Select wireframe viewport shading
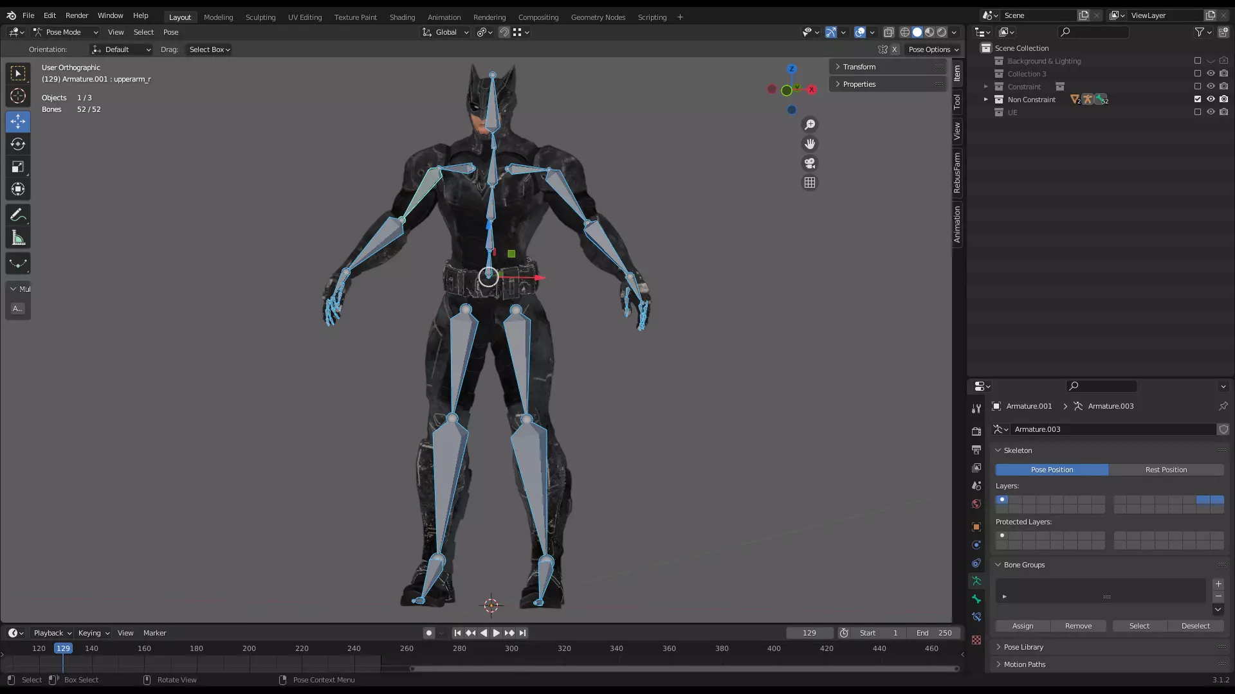The width and height of the screenshot is (1235, 694). (905, 32)
